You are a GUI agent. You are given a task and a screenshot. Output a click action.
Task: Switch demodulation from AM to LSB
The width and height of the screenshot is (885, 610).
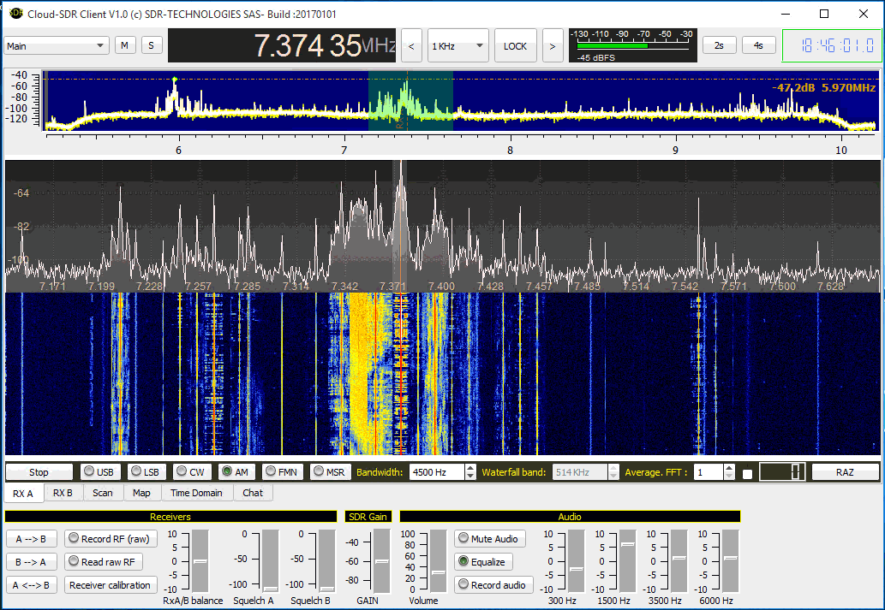146,471
